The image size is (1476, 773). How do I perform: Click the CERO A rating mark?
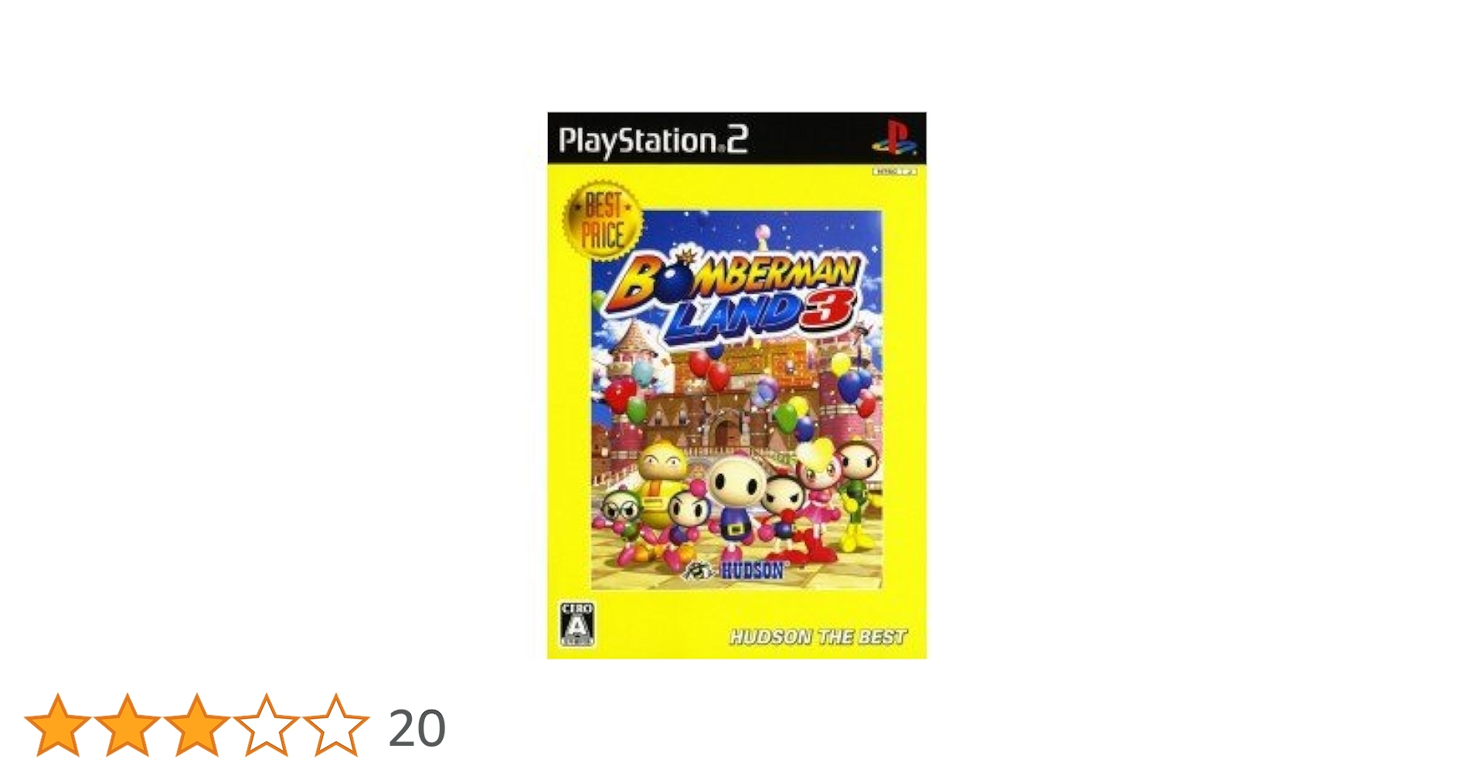pyautogui.click(x=576, y=624)
